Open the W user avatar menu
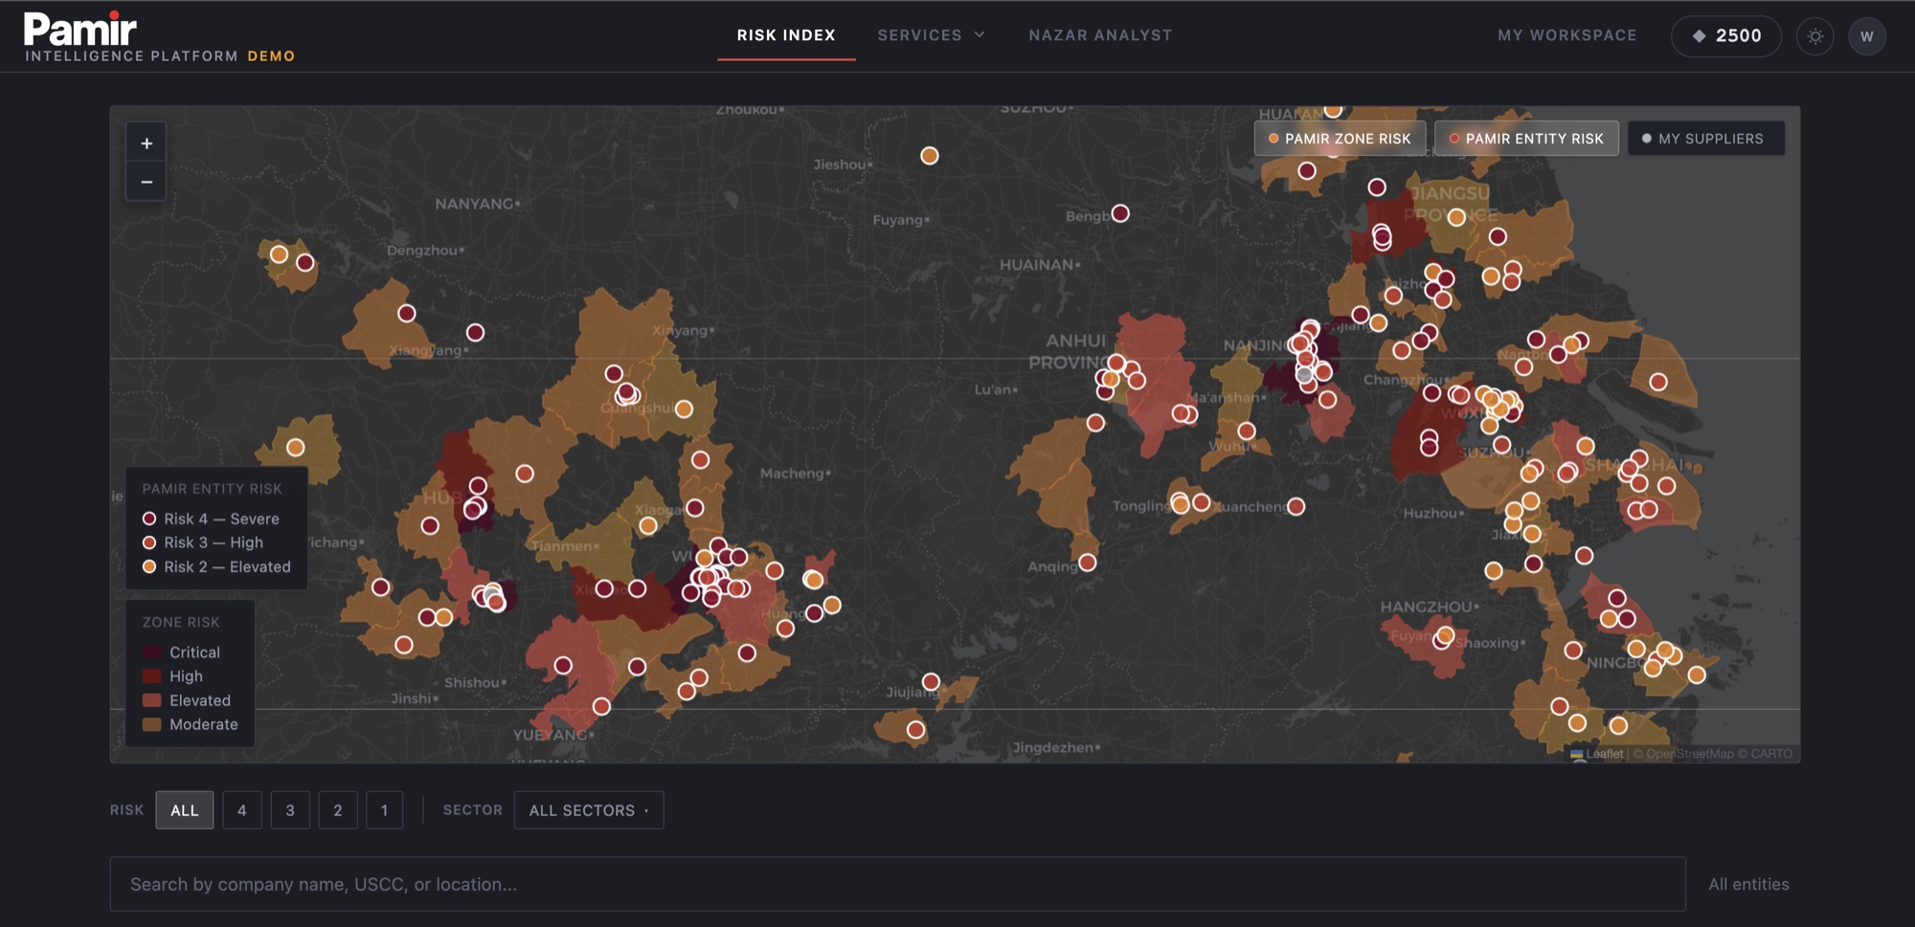This screenshot has height=927, width=1915. [1866, 36]
